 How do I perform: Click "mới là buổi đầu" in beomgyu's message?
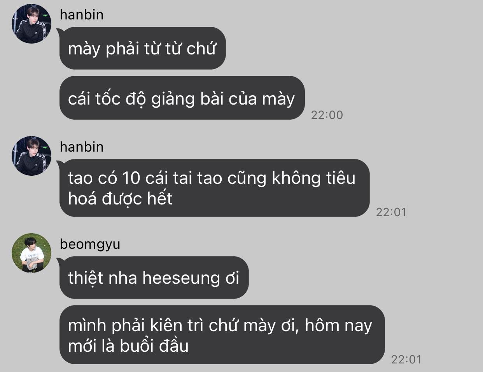pos(128,346)
